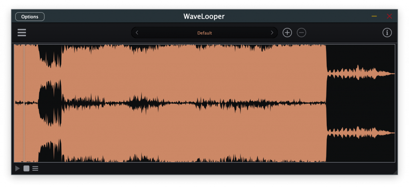Click the WaveLooper title text
Viewport: 409px width, 188px height.
(204, 17)
